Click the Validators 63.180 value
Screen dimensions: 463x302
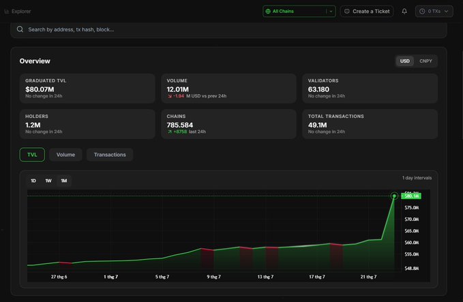pyautogui.click(x=318, y=89)
